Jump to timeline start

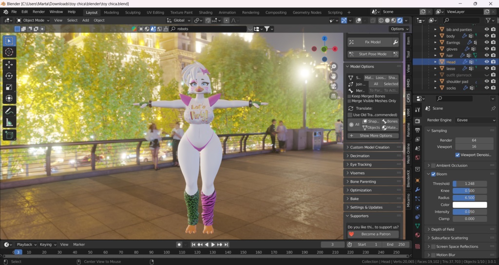(x=193, y=245)
